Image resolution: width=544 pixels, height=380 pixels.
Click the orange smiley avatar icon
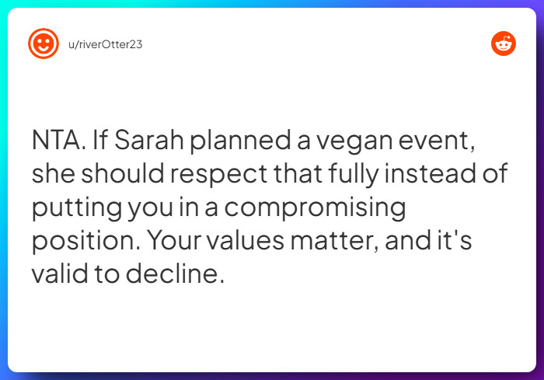44,44
